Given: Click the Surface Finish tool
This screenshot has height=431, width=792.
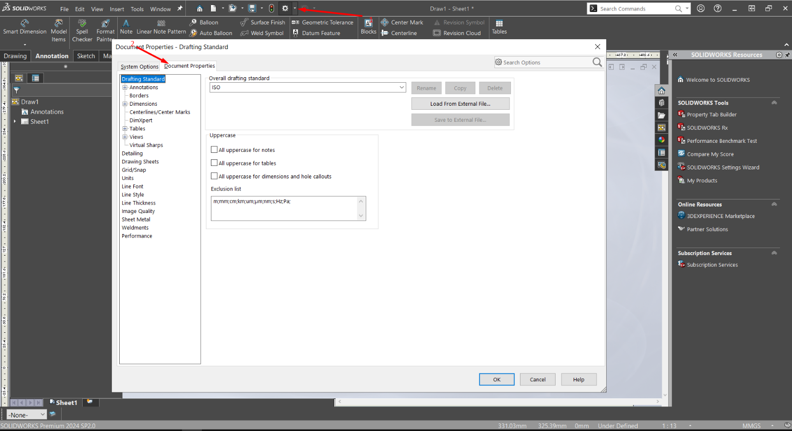Looking at the screenshot, I should [263, 23].
